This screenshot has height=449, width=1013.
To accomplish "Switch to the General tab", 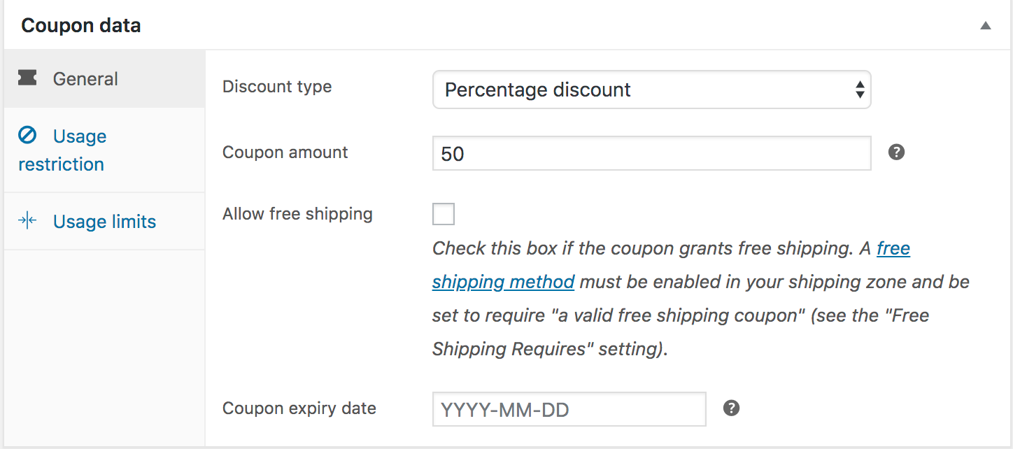I will pos(85,79).
